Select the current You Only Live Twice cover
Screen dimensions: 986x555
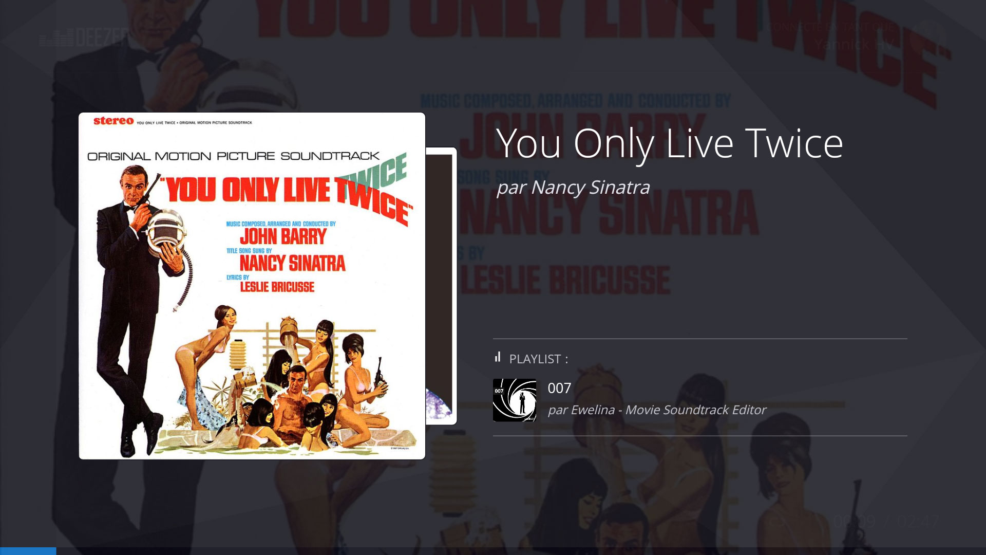click(252, 286)
